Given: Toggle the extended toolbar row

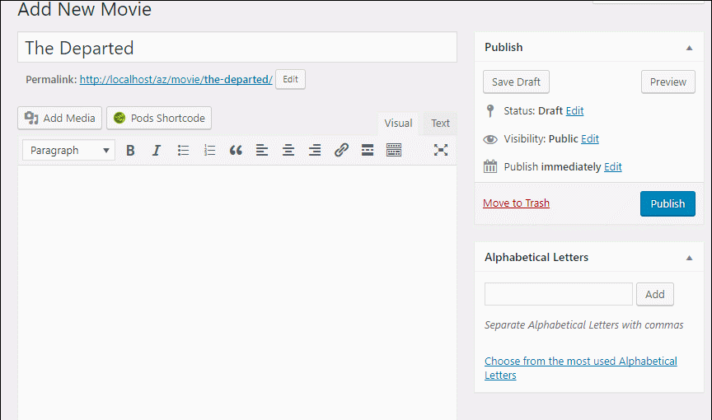Looking at the screenshot, I should 394,150.
